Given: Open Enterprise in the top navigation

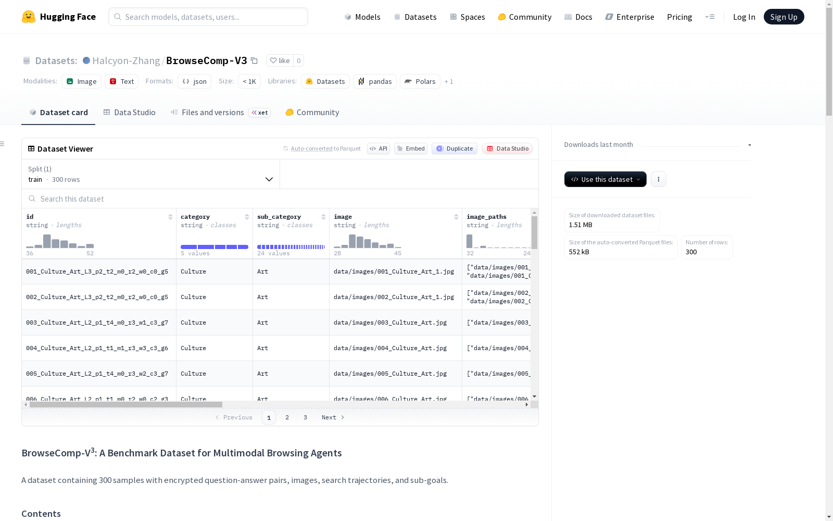Looking at the screenshot, I should click(629, 17).
